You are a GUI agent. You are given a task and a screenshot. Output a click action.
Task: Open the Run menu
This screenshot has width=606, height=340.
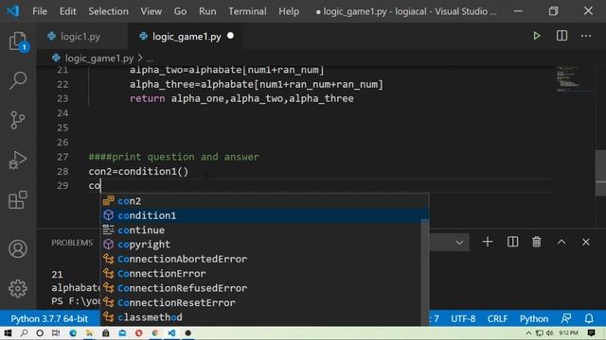point(207,11)
